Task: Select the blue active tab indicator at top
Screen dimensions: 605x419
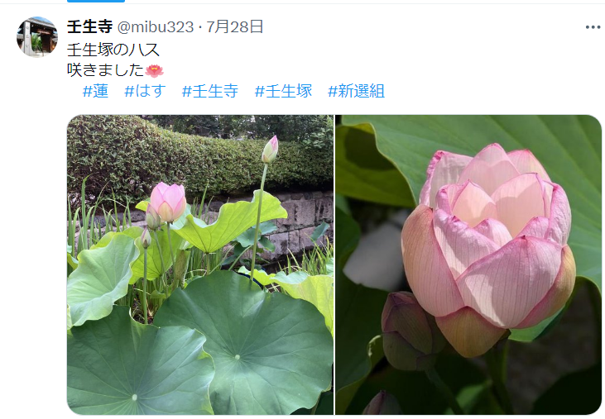Action: tap(96, 1)
